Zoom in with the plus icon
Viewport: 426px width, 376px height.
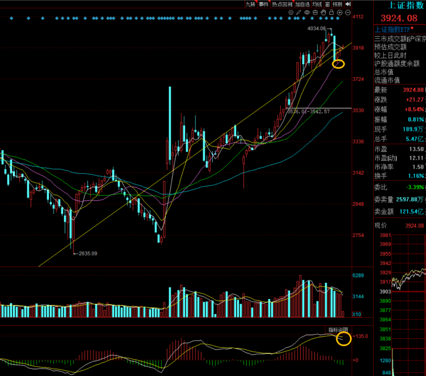coord(340,13)
